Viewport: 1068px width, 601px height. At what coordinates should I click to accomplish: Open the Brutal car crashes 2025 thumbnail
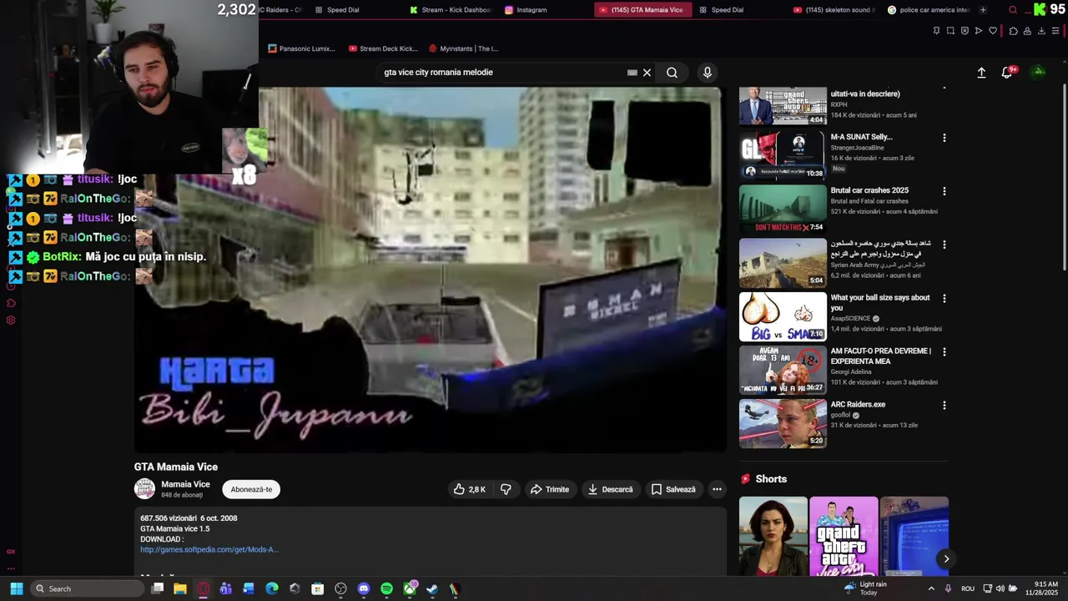[x=783, y=210]
